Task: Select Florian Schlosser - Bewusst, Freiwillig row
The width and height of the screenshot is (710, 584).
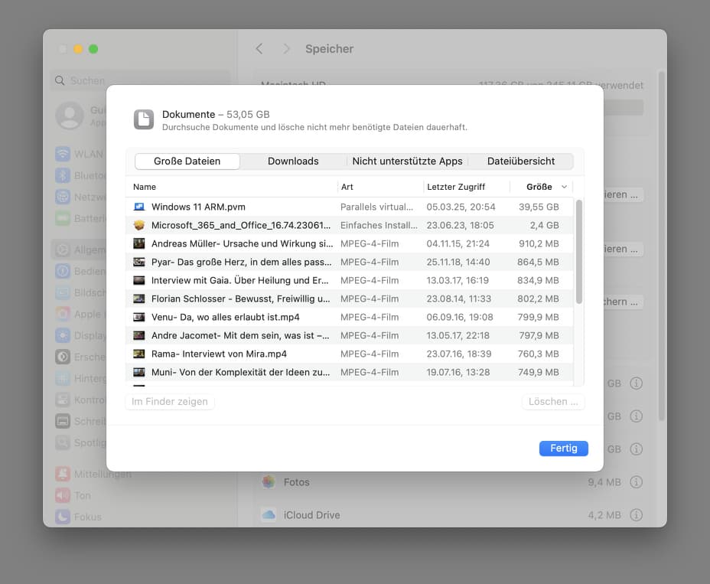Action: [x=349, y=299]
